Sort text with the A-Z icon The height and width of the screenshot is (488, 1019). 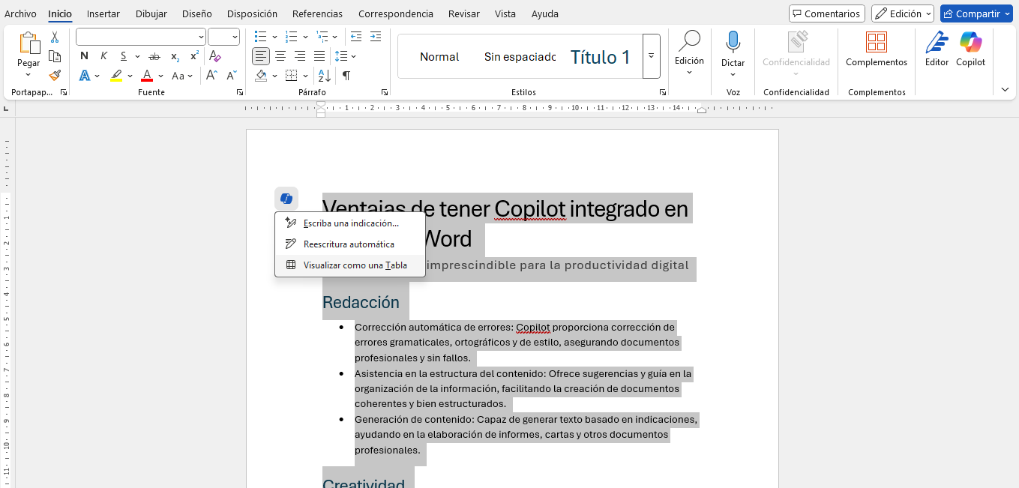325,76
